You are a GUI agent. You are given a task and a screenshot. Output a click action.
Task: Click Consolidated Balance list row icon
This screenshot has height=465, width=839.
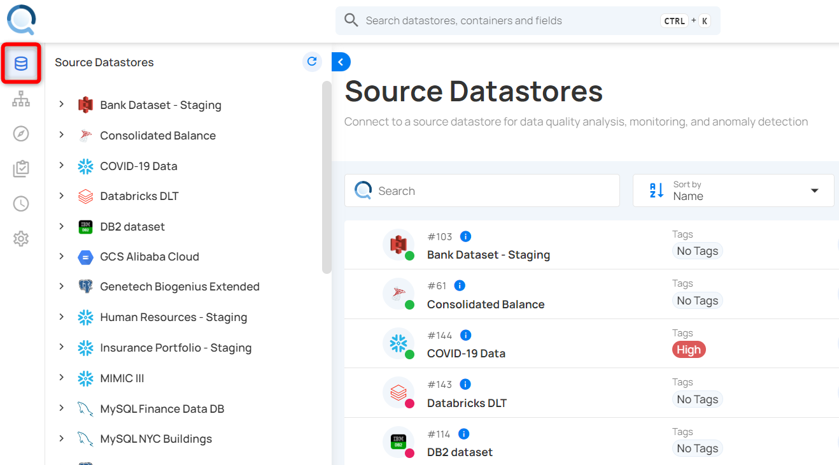(398, 294)
